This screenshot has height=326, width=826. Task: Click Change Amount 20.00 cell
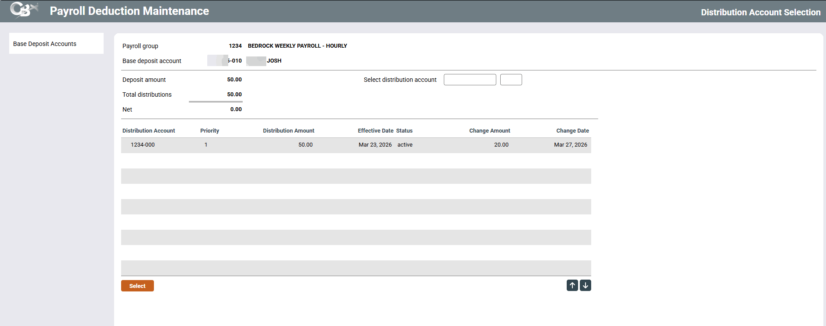[501, 145]
